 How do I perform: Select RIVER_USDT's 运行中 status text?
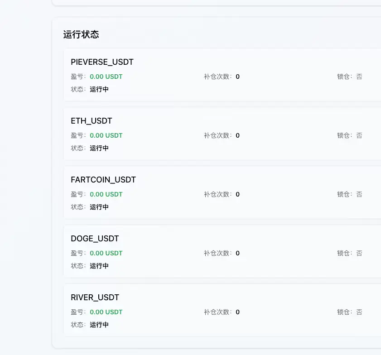pos(99,325)
